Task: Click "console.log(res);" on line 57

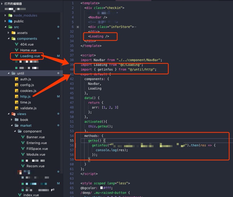Action: tap(112, 150)
